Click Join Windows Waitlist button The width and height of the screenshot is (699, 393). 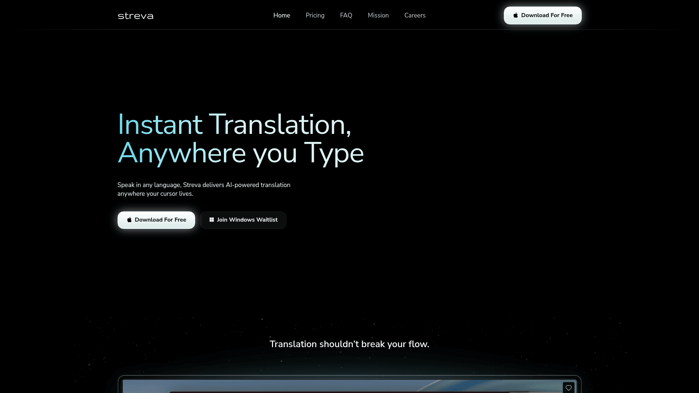click(x=243, y=220)
